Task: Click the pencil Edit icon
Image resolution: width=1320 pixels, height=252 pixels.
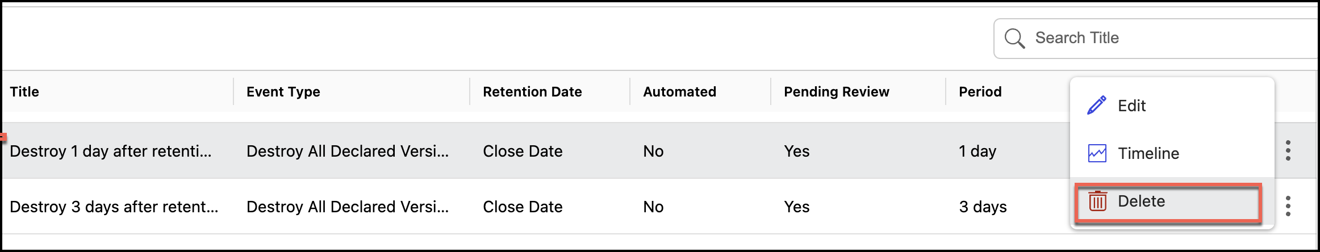Action: pyautogui.click(x=1096, y=106)
